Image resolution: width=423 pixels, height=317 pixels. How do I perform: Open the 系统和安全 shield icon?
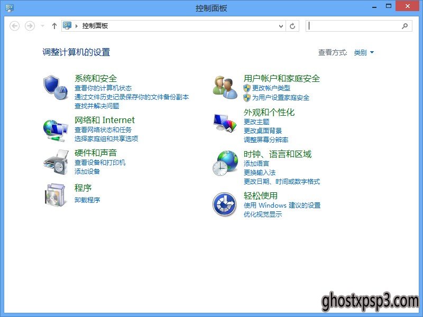[56, 87]
